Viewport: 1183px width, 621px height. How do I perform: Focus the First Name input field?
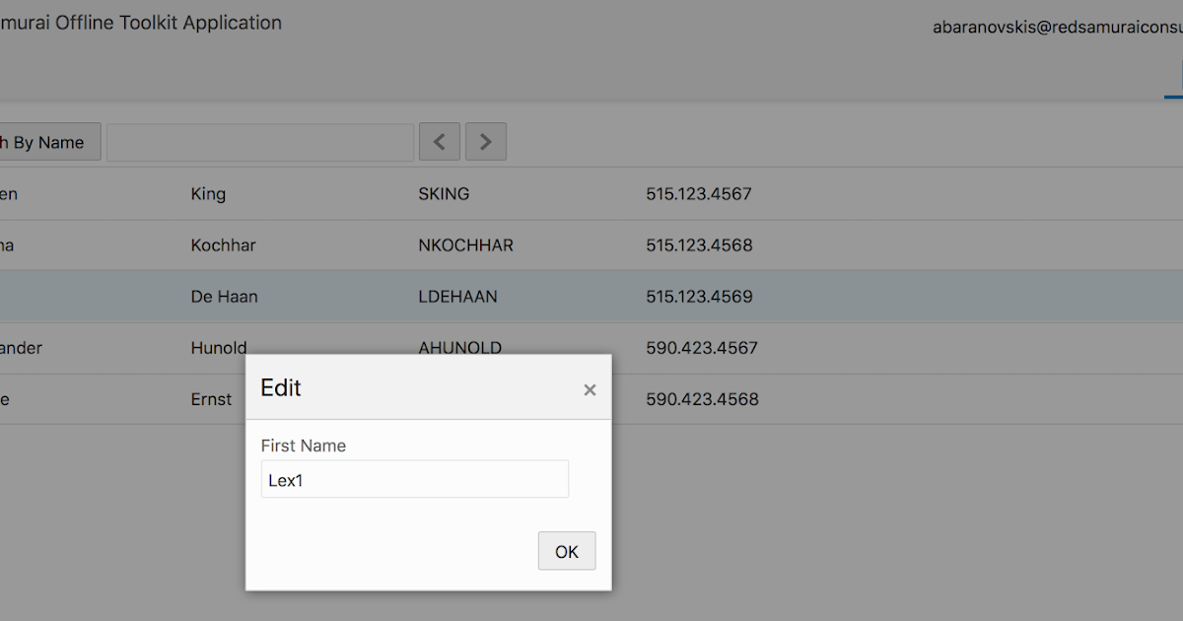click(414, 479)
